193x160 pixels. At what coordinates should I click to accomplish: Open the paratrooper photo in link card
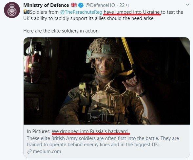(106, 81)
